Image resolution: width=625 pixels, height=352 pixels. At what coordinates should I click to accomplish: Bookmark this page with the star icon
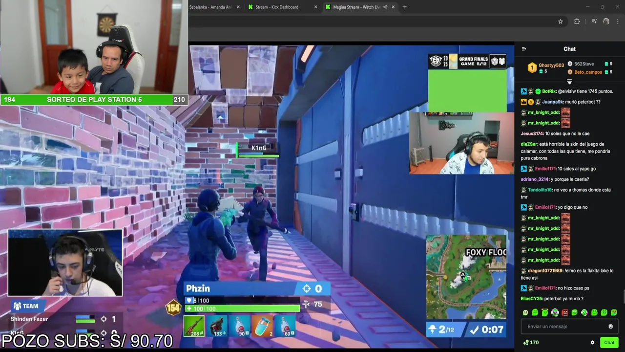tap(561, 22)
